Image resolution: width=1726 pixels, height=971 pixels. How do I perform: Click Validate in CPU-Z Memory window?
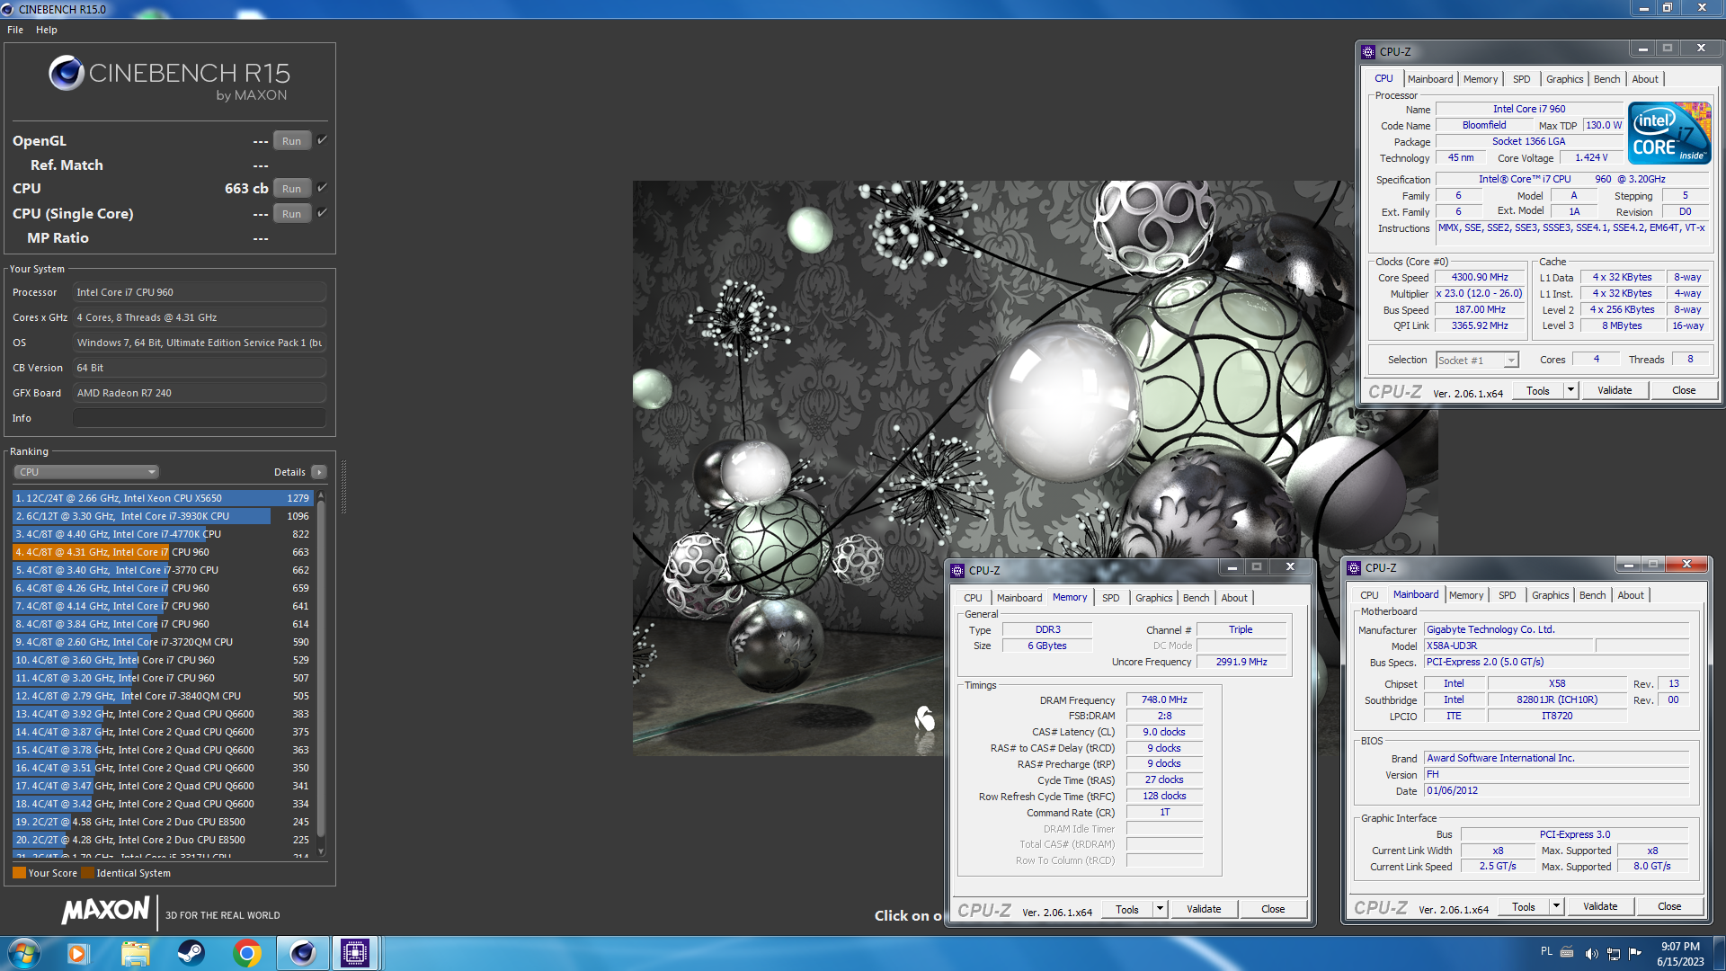click(x=1204, y=909)
